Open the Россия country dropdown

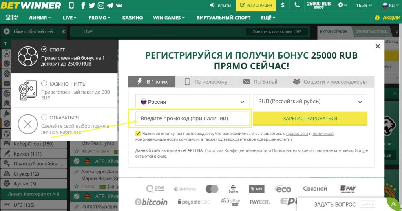tap(192, 101)
